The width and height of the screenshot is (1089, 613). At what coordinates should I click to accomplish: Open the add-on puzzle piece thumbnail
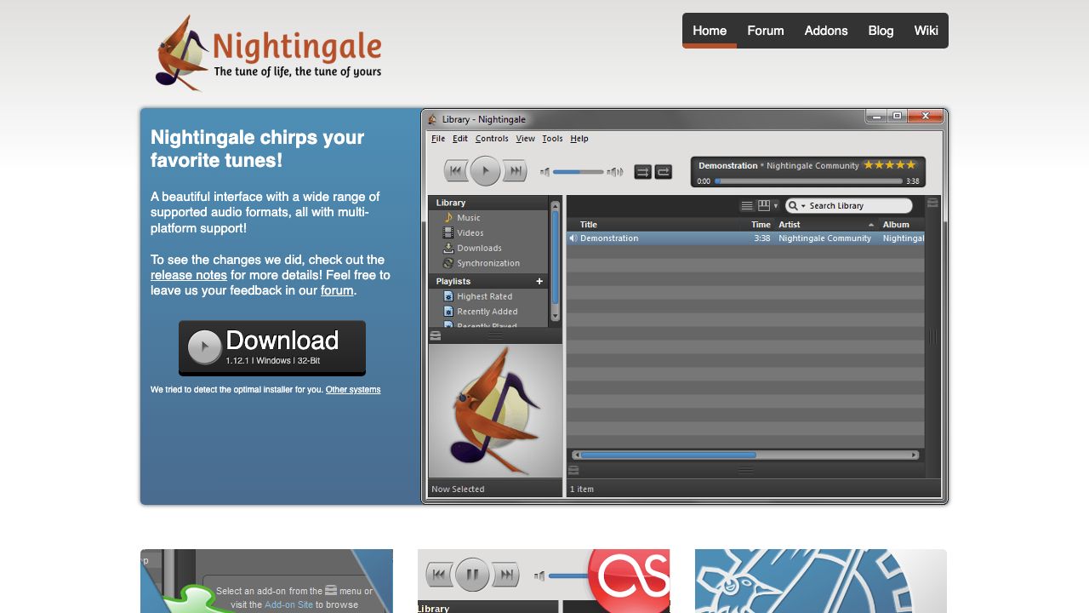[x=266, y=581]
